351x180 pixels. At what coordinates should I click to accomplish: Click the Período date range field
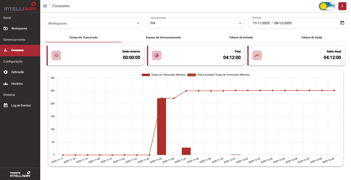pyautogui.click(x=294, y=23)
